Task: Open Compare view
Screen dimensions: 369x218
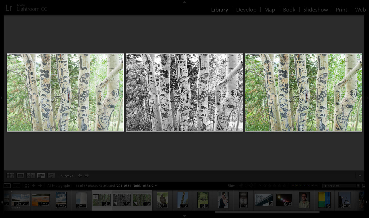Action: tap(30, 176)
